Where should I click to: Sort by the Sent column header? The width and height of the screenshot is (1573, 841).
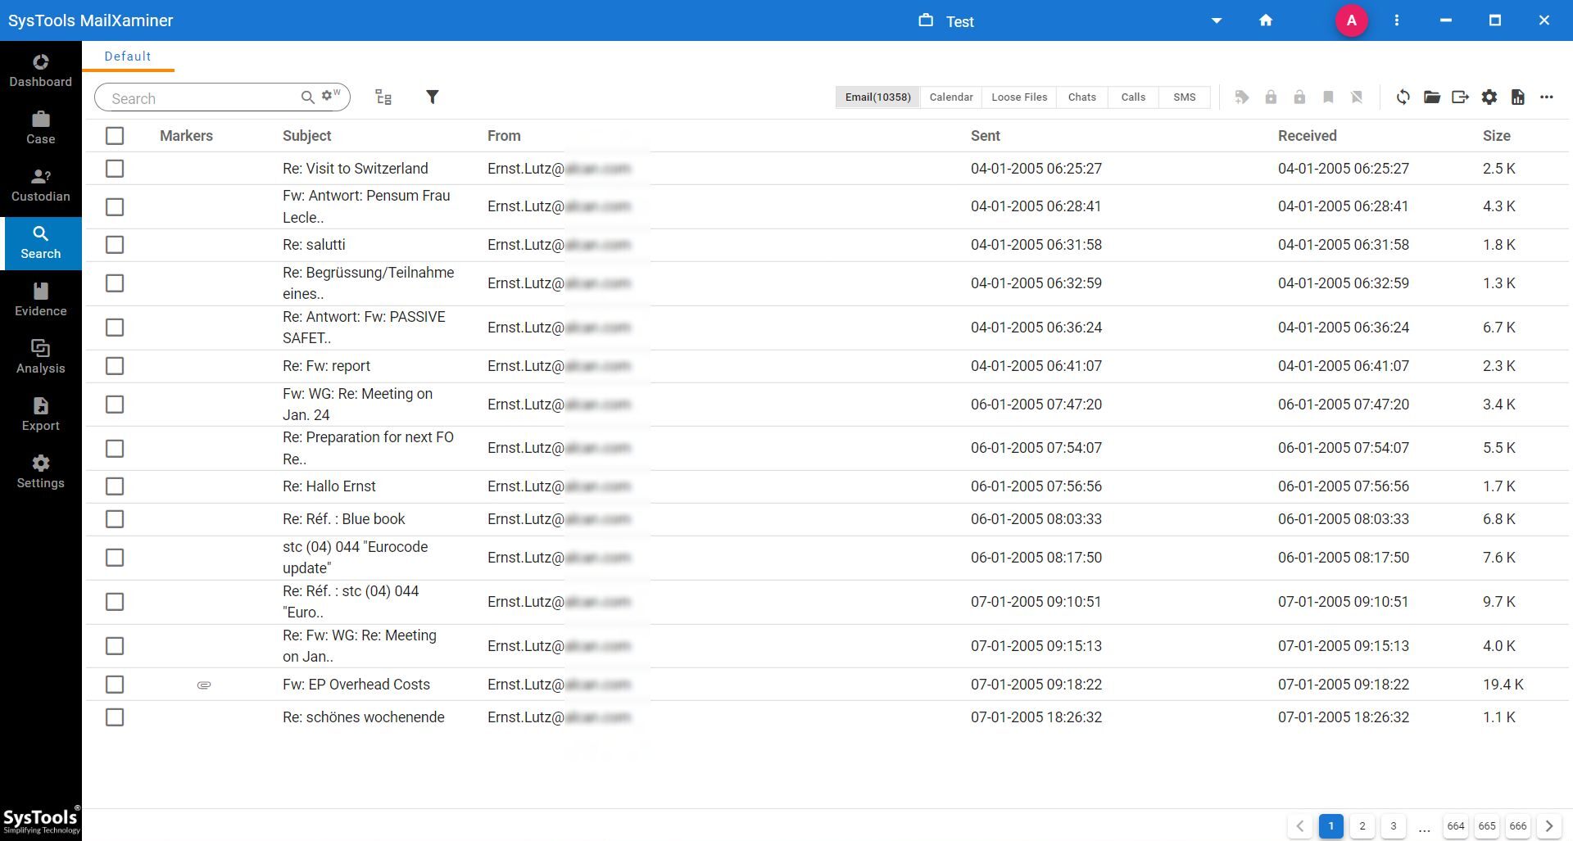[986, 136]
